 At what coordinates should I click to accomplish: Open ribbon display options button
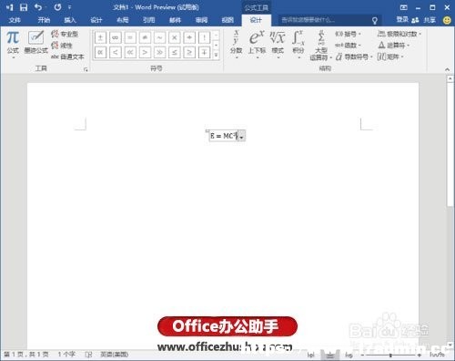pos(403,7)
